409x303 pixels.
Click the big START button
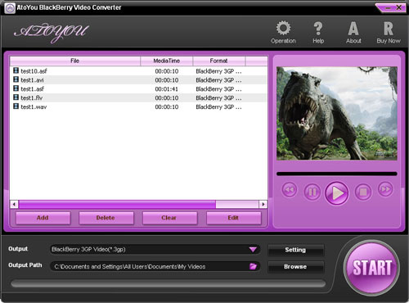372,268
